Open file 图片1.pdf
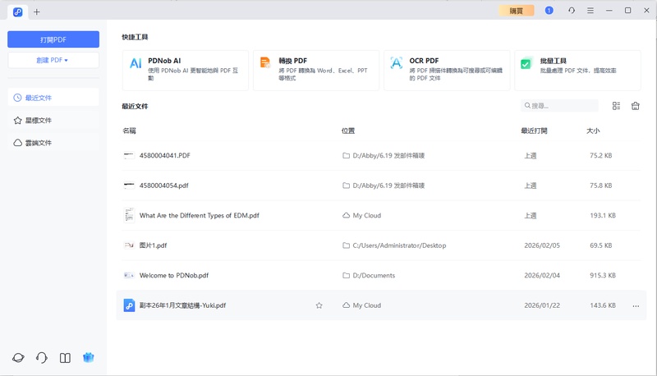The image size is (657, 376). coord(153,245)
